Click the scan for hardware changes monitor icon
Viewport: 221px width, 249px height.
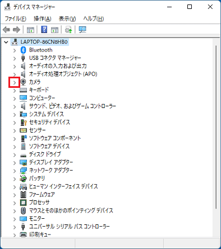pyautogui.click(x=82, y=30)
